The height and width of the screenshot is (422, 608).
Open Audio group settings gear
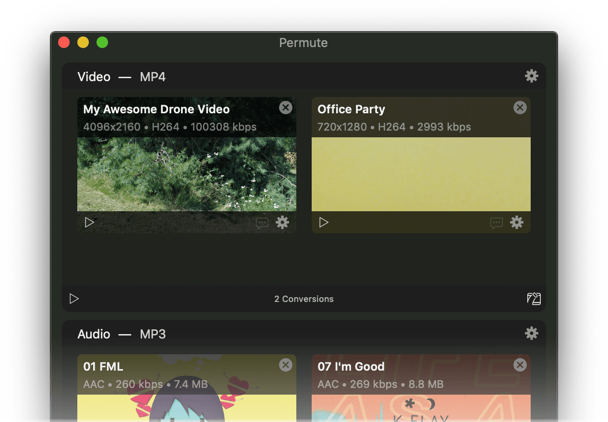coord(531,333)
